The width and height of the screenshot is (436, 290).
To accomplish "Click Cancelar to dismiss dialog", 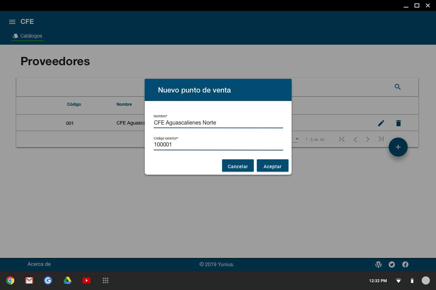I will [x=238, y=166].
